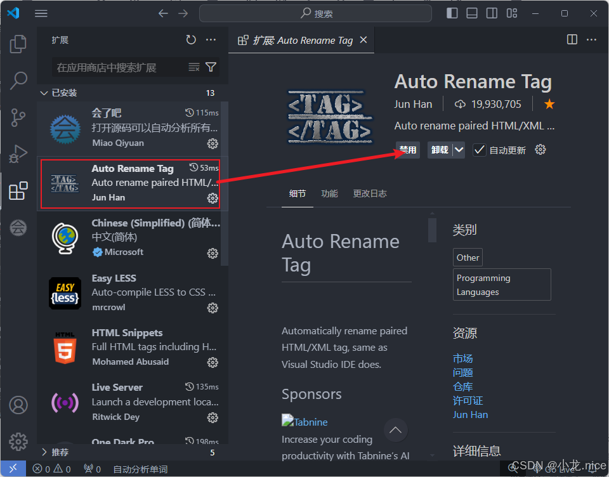Filter extensions with the funnel icon

pos(211,67)
